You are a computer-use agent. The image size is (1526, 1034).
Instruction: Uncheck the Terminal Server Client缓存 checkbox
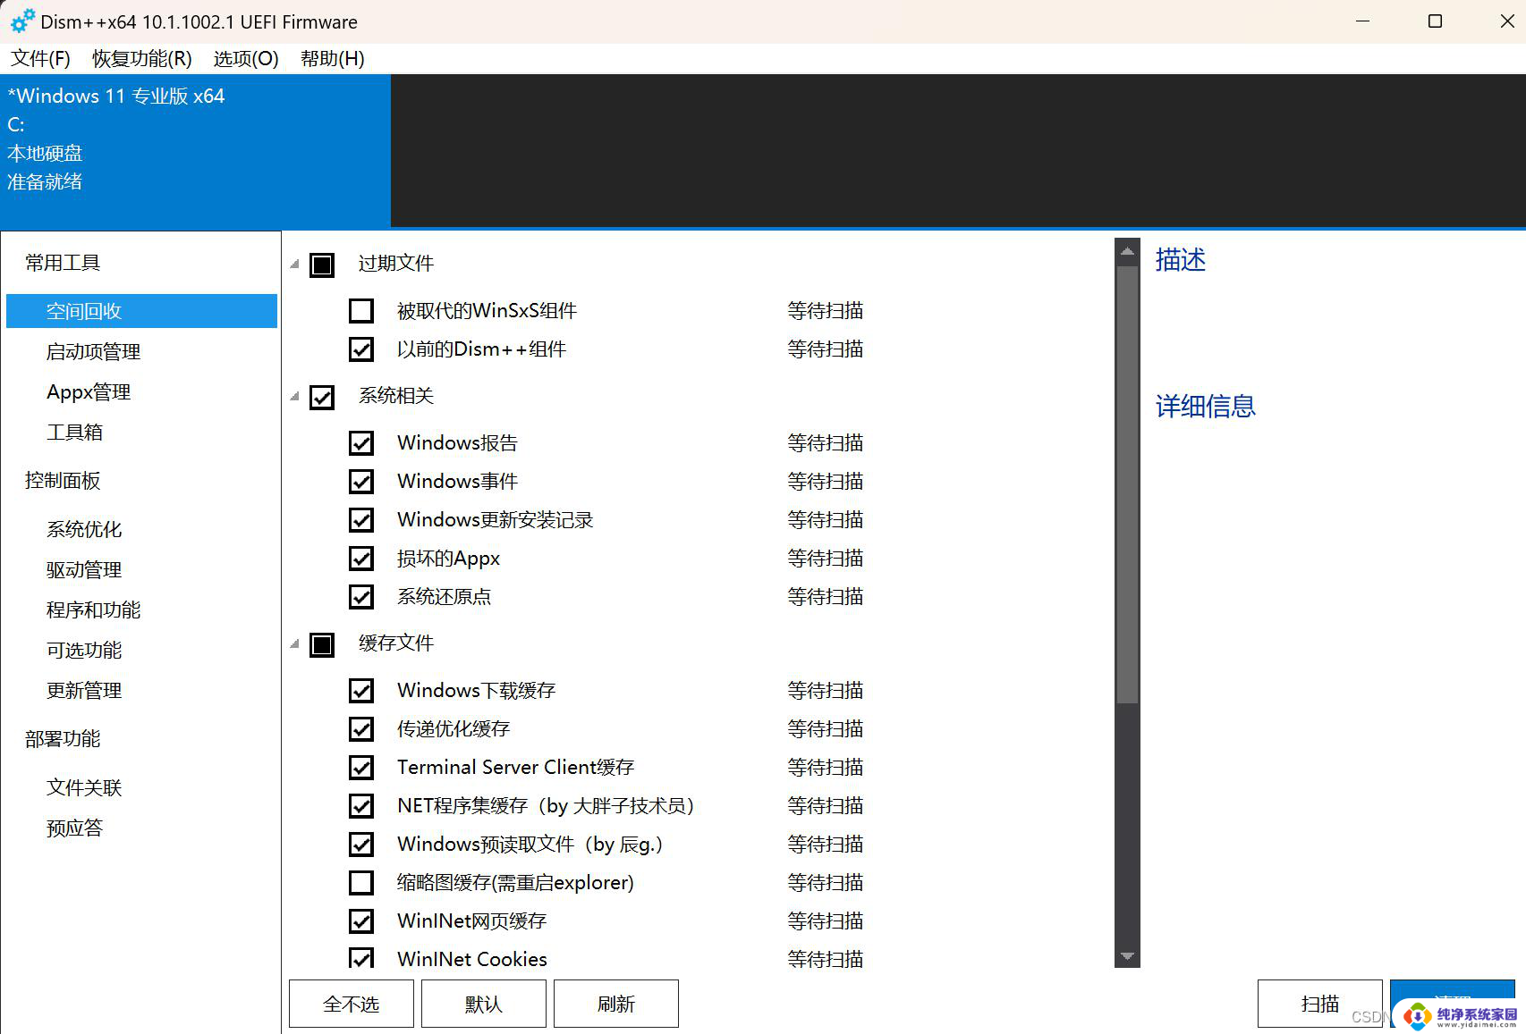click(361, 768)
